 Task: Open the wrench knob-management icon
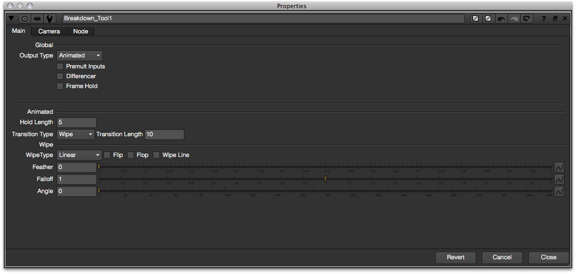pyautogui.click(x=49, y=19)
